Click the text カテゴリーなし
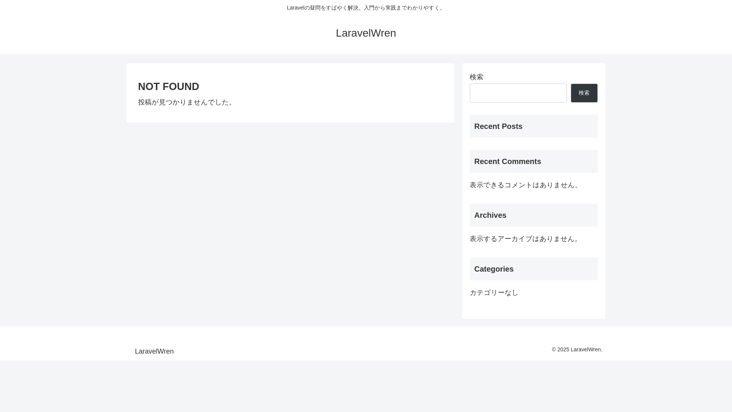 (494, 293)
